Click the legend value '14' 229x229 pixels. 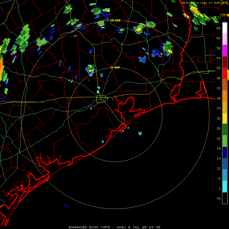pyautogui.click(x=219, y=159)
